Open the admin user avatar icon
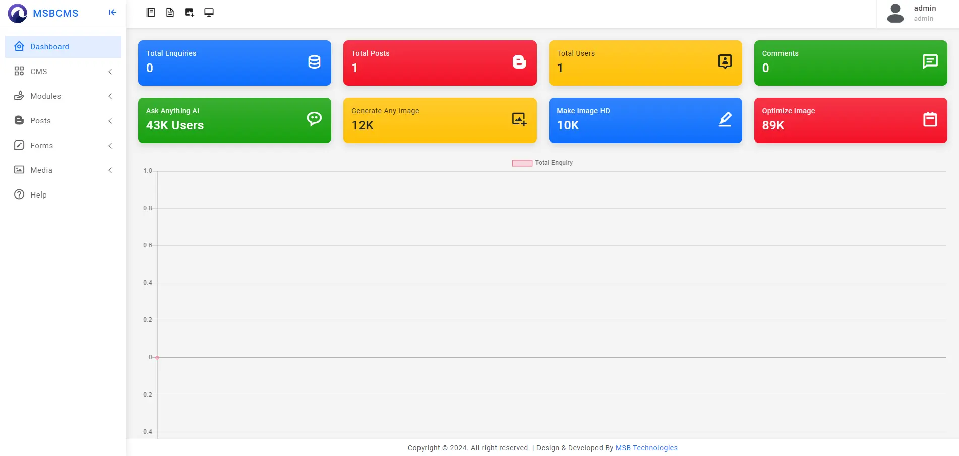Screen dimensions: 959x456 895,13
